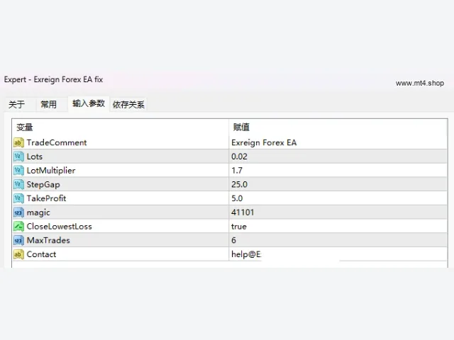Edit the Lots value 0.02
The width and height of the screenshot is (454, 340).
(338, 157)
